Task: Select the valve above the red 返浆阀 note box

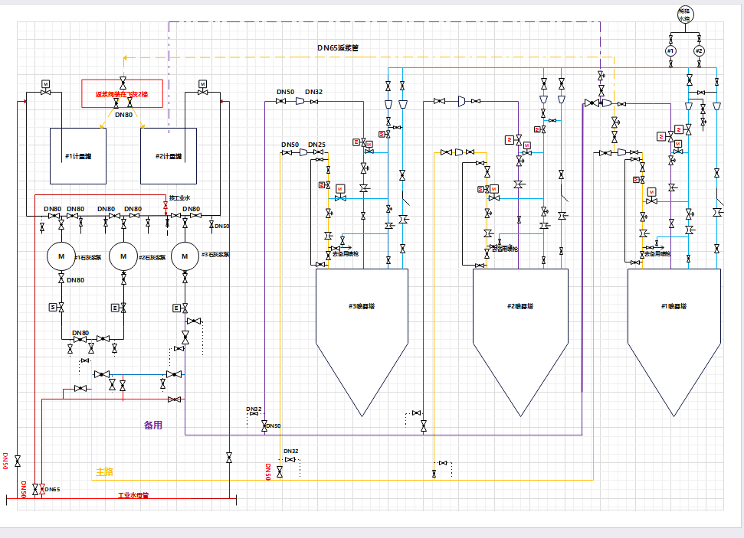Action: click(x=123, y=83)
